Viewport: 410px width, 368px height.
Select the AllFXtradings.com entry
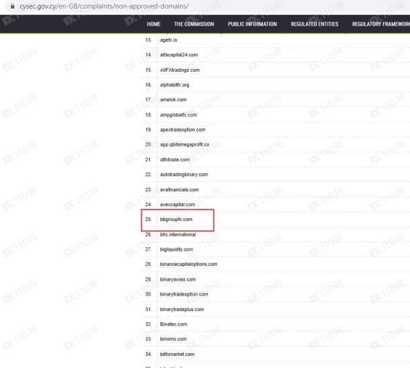pos(180,70)
